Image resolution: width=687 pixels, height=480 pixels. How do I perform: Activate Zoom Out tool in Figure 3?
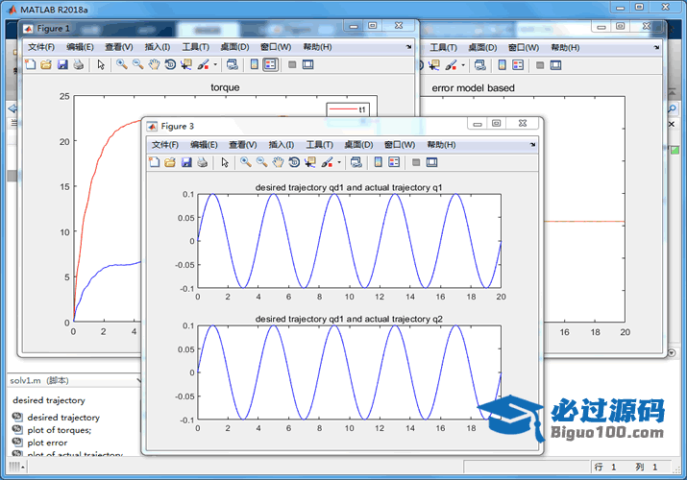[x=262, y=162]
